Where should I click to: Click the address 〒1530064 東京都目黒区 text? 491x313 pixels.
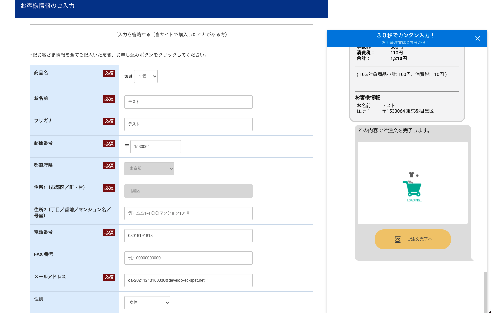(x=408, y=111)
